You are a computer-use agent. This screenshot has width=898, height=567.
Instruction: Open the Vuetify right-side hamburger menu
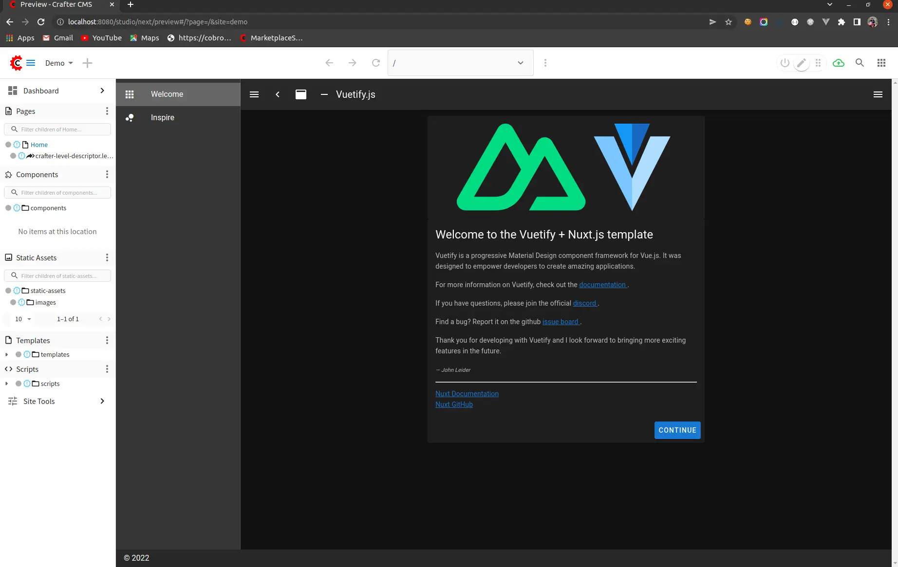click(x=878, y=94)
